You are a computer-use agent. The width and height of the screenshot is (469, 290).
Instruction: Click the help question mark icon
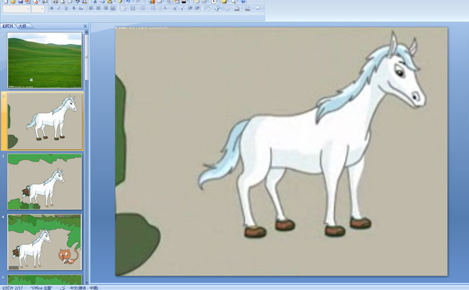click(243, 2)
